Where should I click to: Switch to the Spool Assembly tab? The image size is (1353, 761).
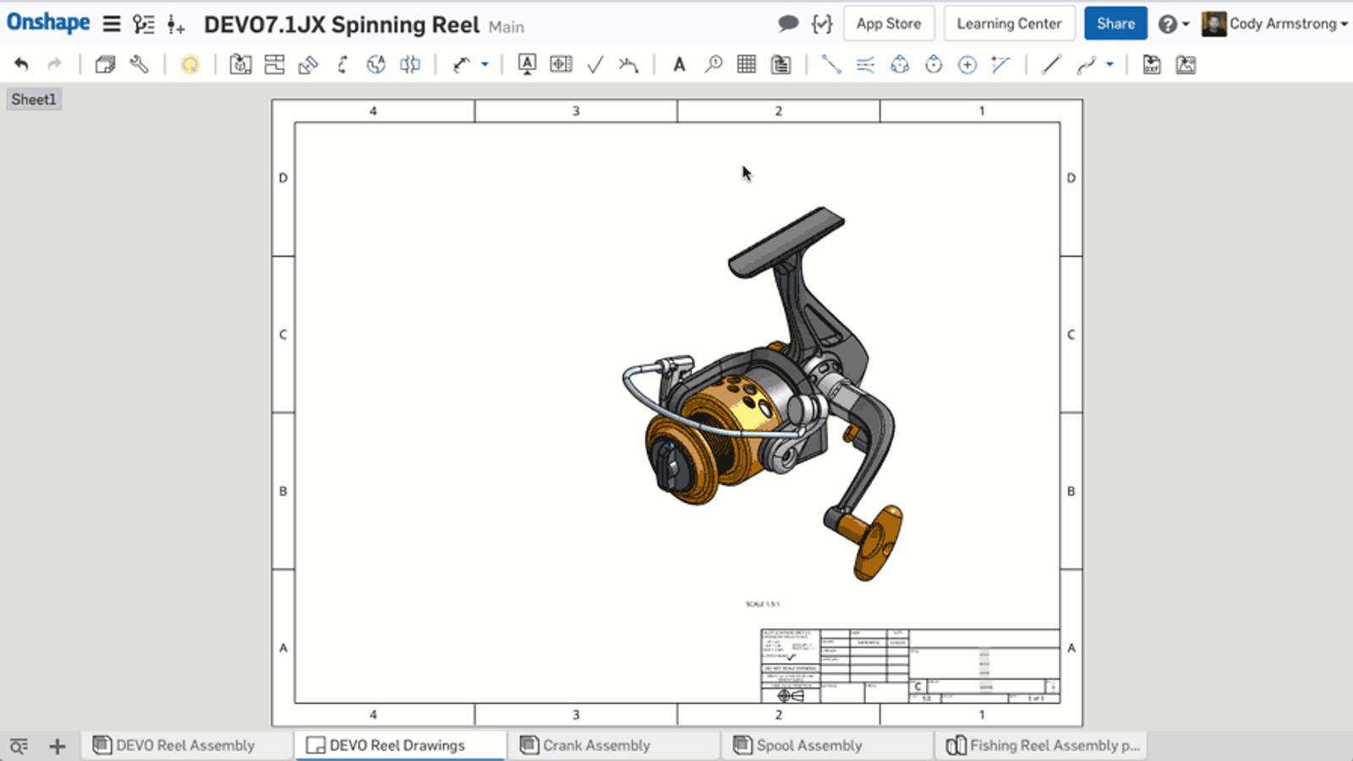[x=808, y=745]
